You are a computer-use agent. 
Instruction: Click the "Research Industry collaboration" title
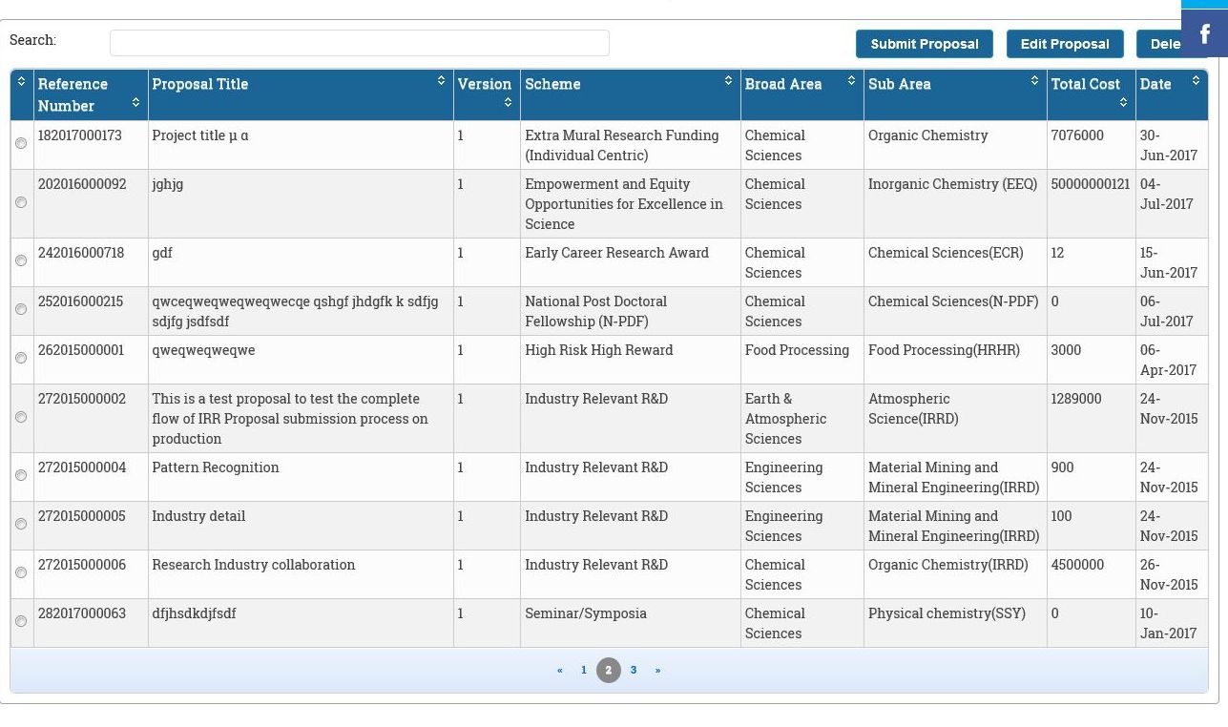[x=254, y=565]
